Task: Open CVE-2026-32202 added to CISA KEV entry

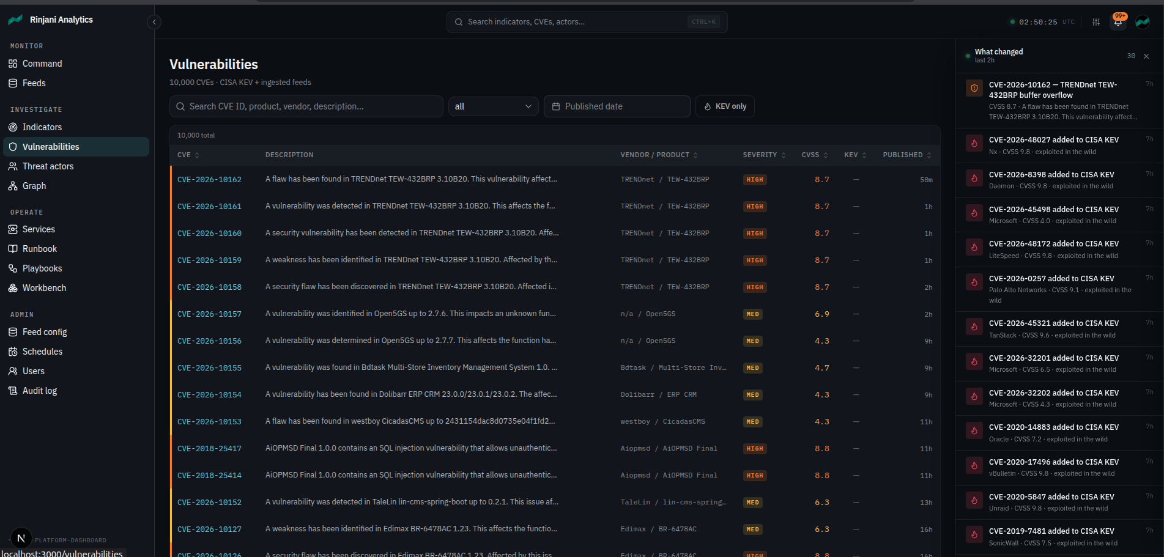Action: (1059, 398)
